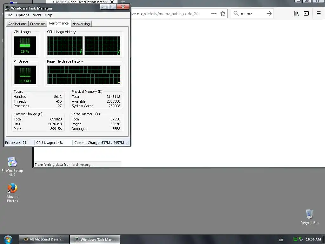Image resolution: width=325 pixels, height=244 pixels.
Task: Click the Windows Start orb
Action: tap(8, 240)
